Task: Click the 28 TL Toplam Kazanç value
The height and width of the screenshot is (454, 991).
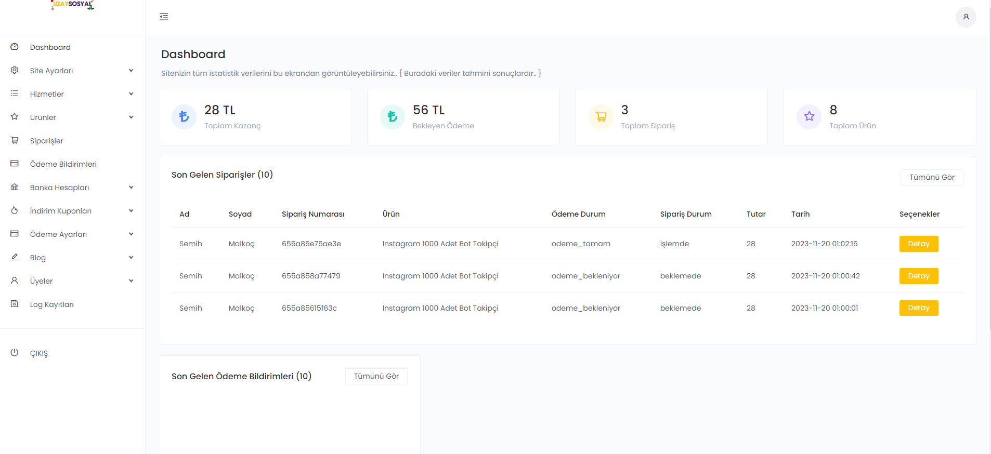Action: tap(220, 110)
